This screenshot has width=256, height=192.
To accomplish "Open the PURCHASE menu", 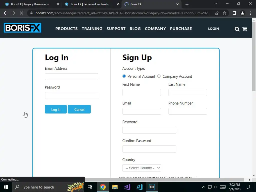I will coord(181,28).
